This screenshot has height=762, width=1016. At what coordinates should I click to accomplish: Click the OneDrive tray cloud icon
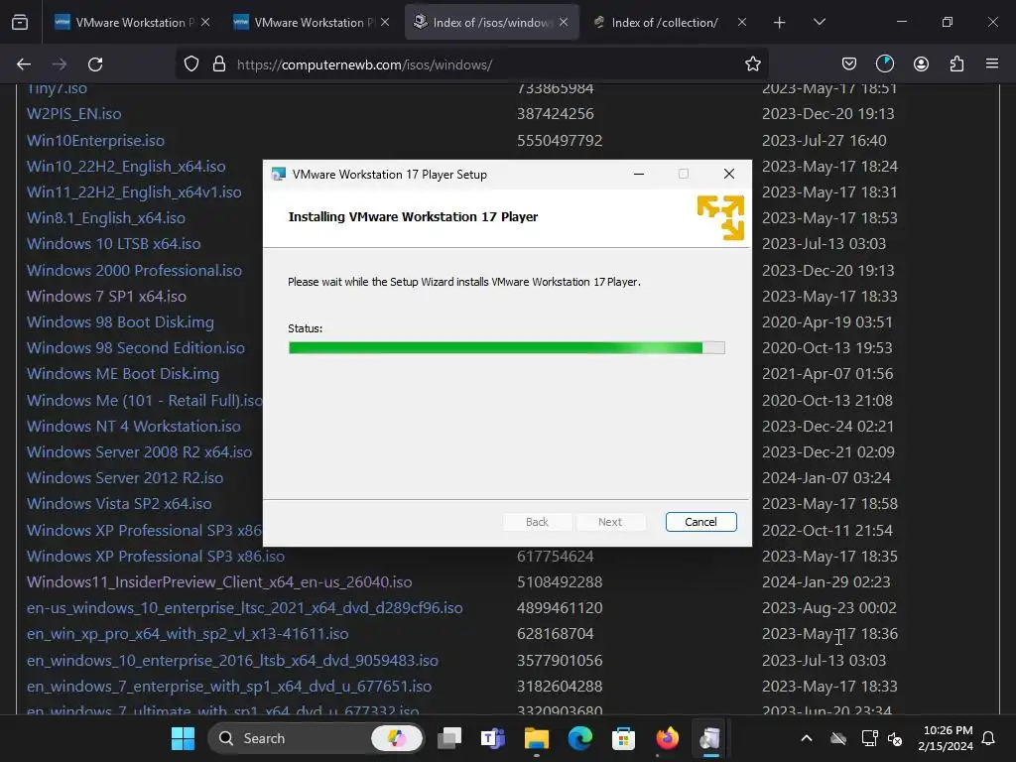click(x=837, y=738)
